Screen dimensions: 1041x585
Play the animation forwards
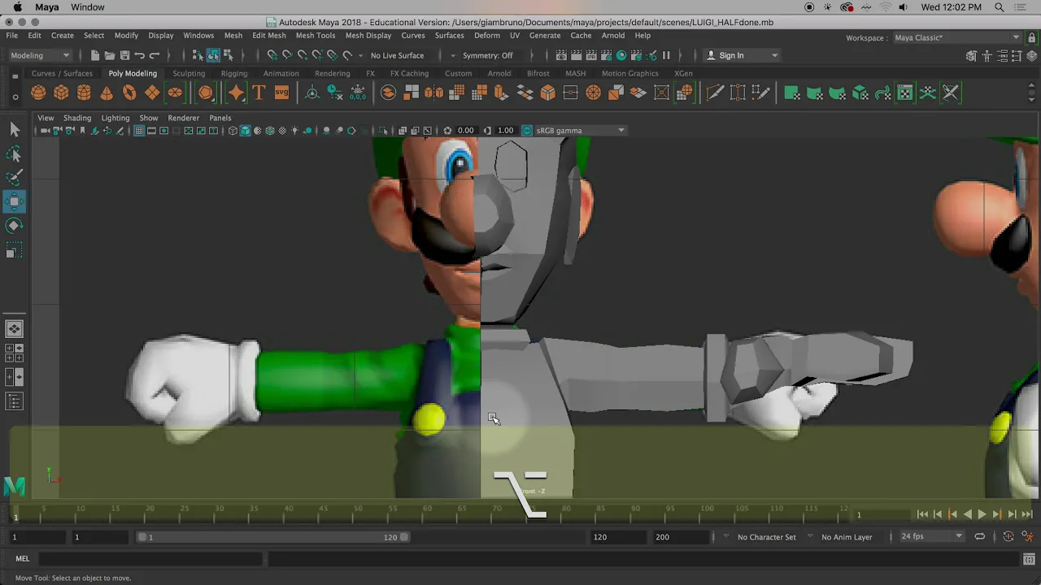(982, 514)
